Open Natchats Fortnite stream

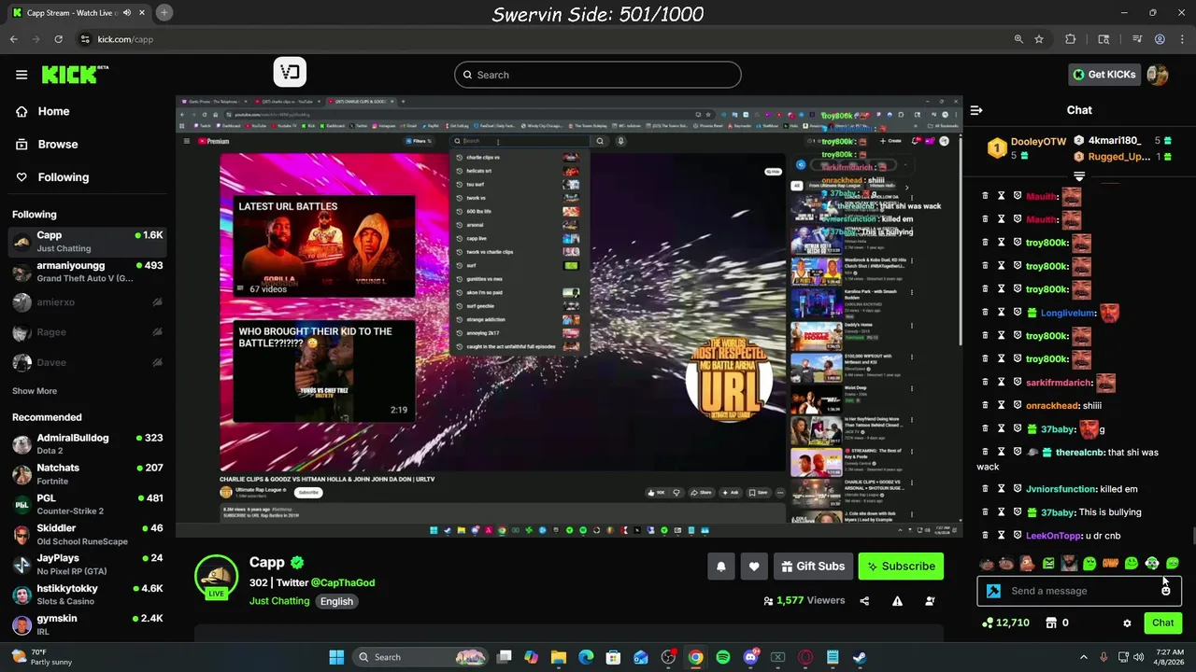click(87, 473)
